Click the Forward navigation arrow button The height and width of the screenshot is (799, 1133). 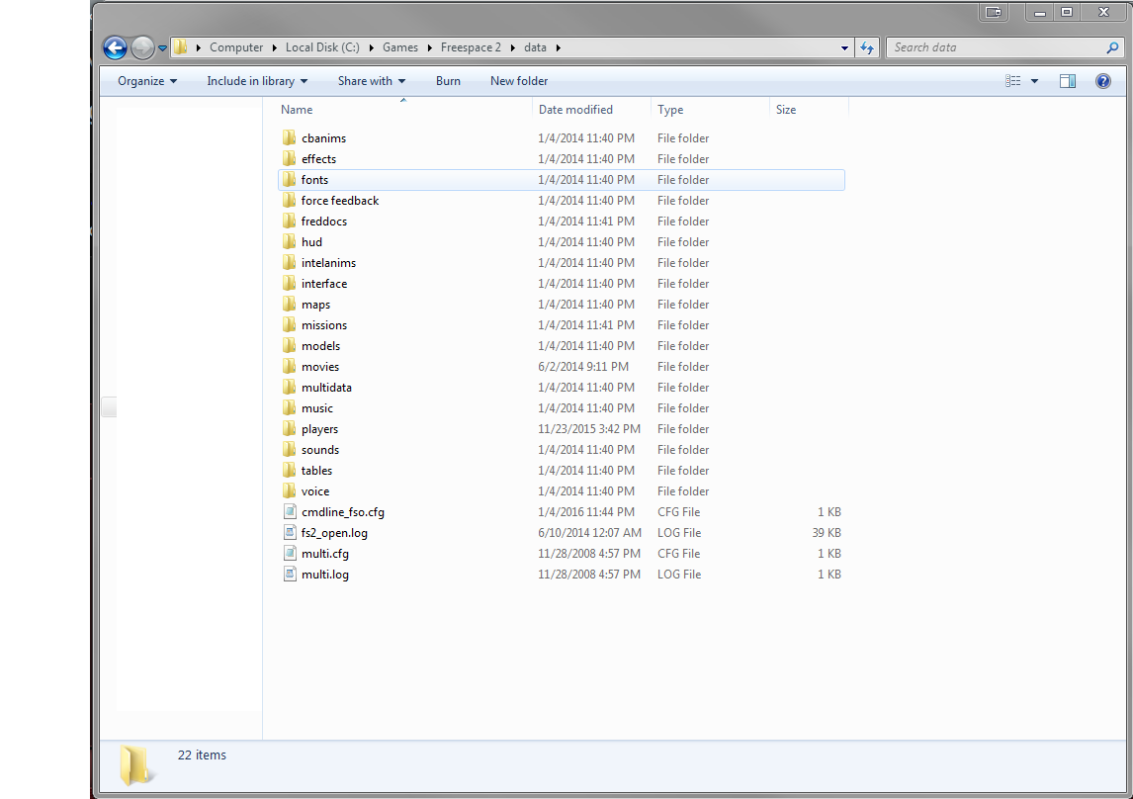[x=143, y=47]
